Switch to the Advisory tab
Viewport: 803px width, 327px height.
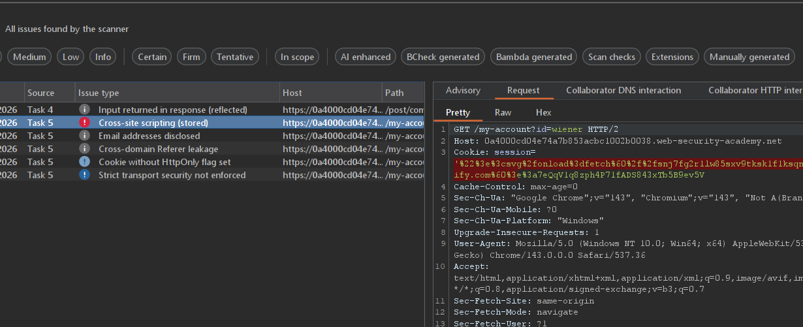click(463, 91)
